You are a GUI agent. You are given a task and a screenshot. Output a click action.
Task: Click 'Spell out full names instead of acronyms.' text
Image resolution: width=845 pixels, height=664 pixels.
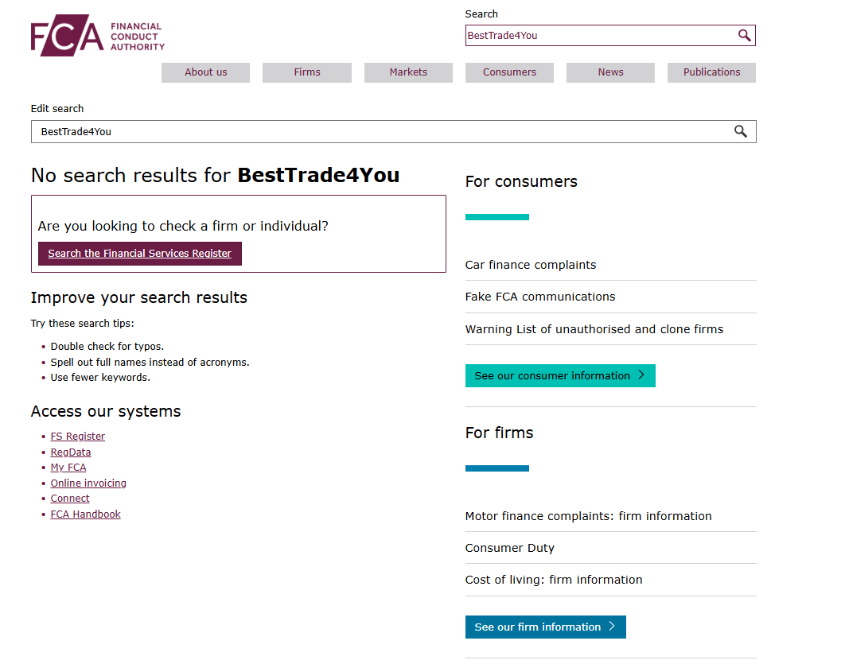tap(150, 363)
